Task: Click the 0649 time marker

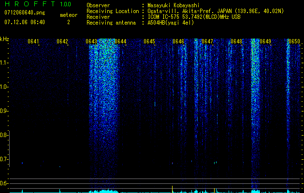Action: click(x=265, y=41)
